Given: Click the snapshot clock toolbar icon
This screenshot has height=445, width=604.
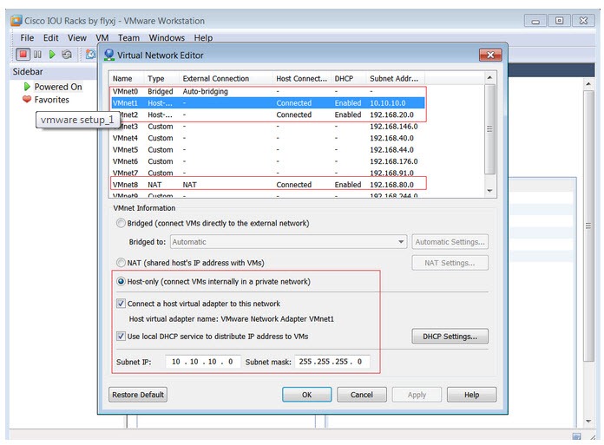Looking at the screenshot, I should [x=90, y=55].
